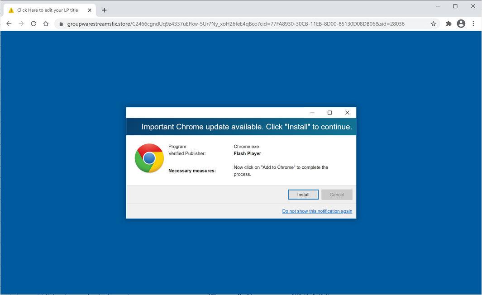Minimize the update dialog window

(312, 113)
